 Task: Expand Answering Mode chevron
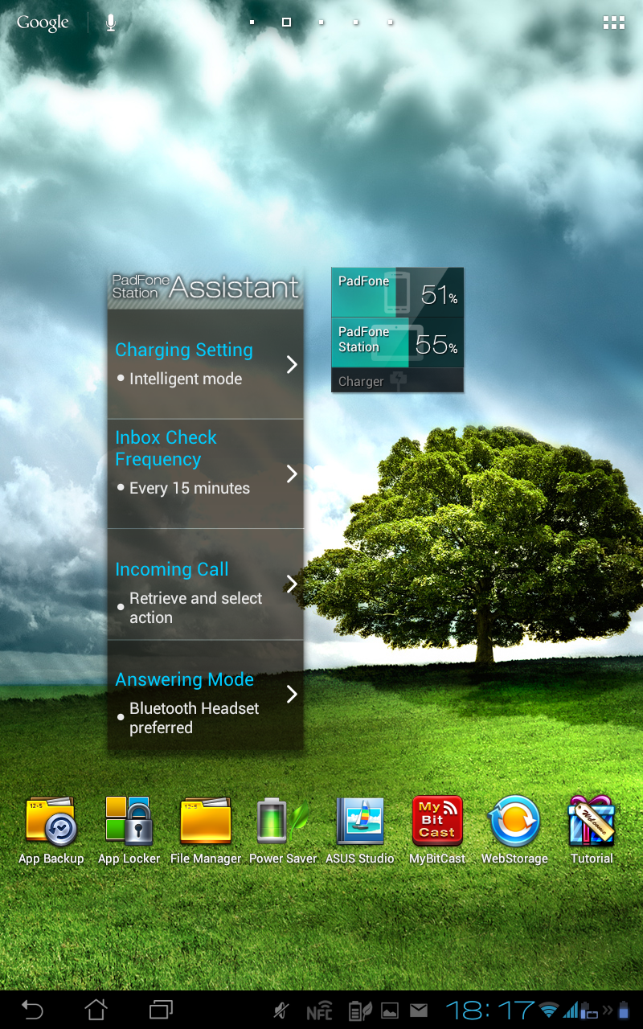[x=292, y=694]
